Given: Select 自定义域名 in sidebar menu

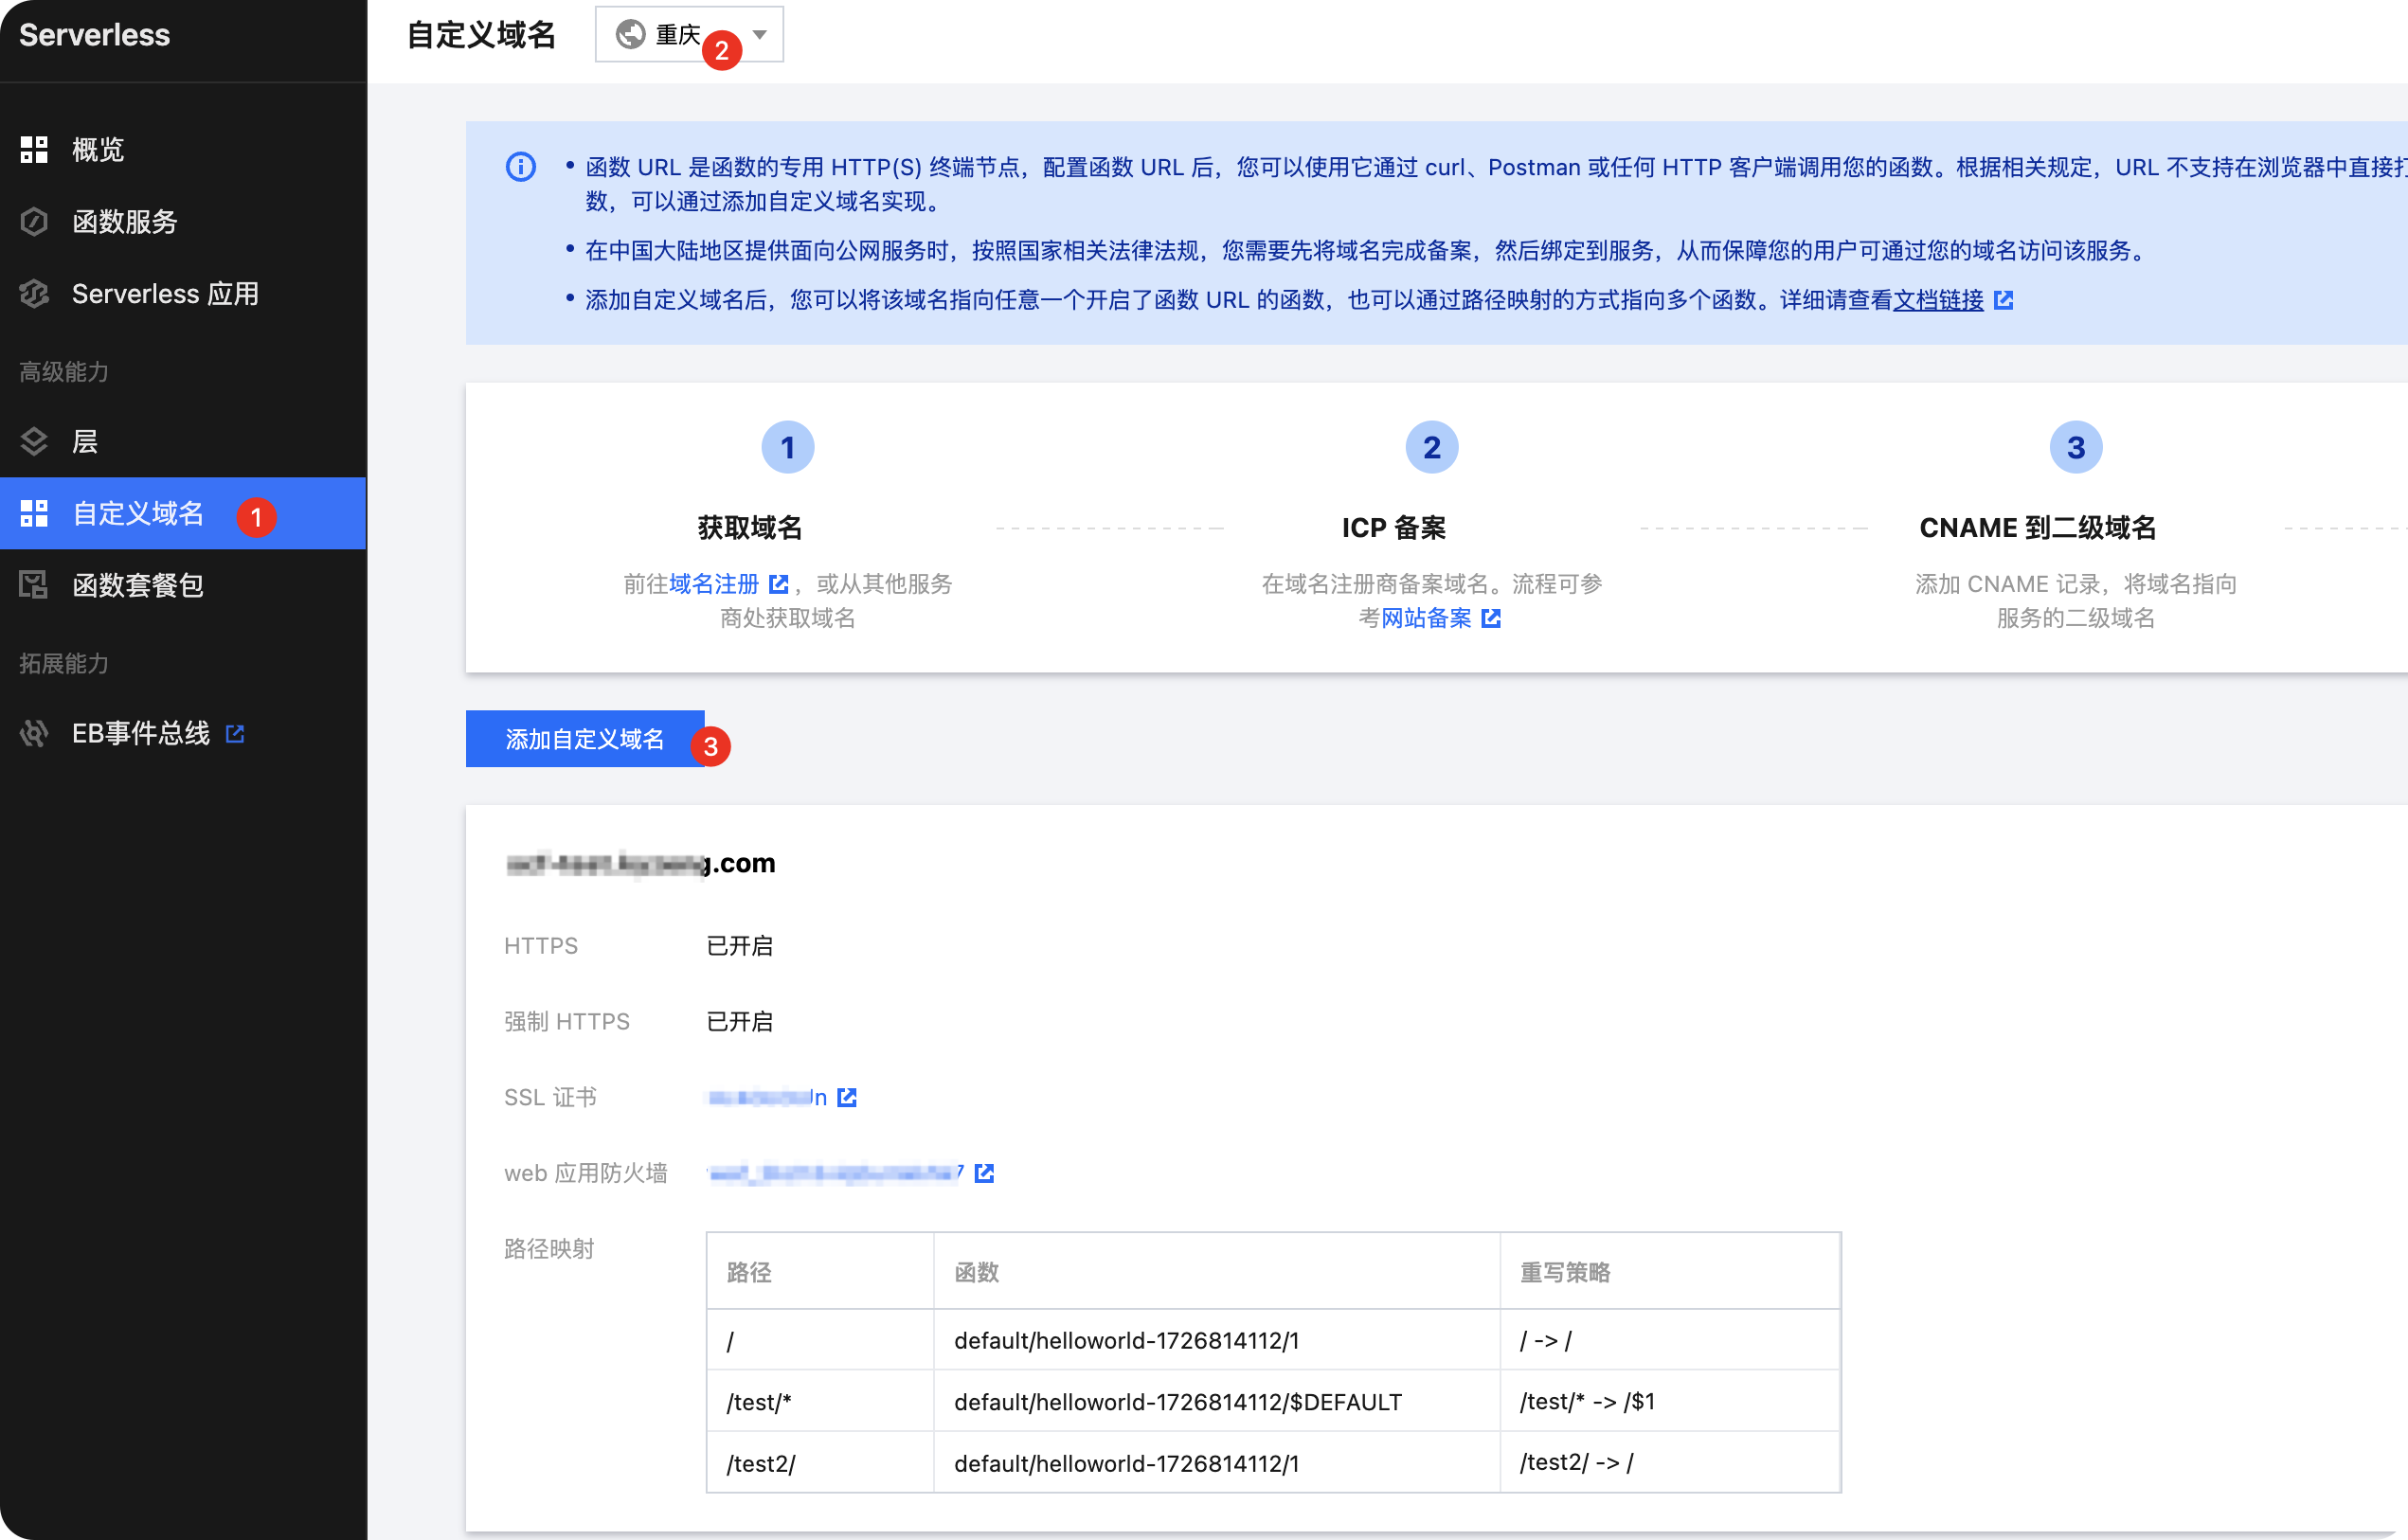Looking at the screenshot, I should pyautogui.click(x=138, y=513).
